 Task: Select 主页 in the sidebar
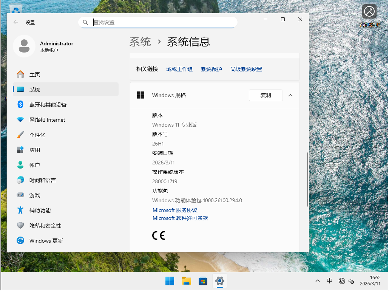coord(36,74)
